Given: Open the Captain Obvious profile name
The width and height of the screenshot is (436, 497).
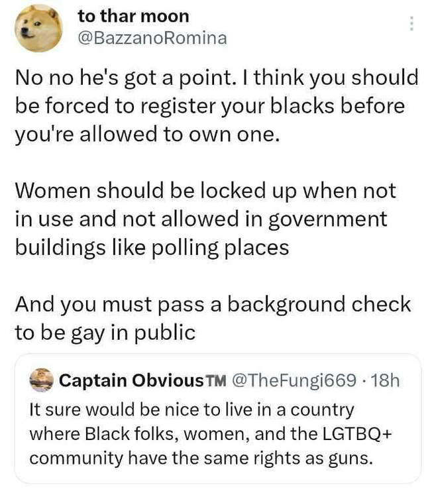Looking at the screenshot, I should pos(131,381).
